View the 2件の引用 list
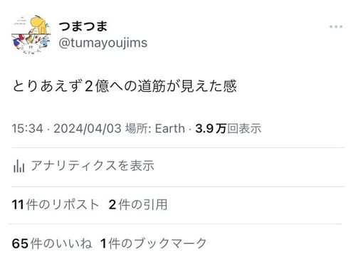Screen dimensions: 356x260 tap(138, 204)
